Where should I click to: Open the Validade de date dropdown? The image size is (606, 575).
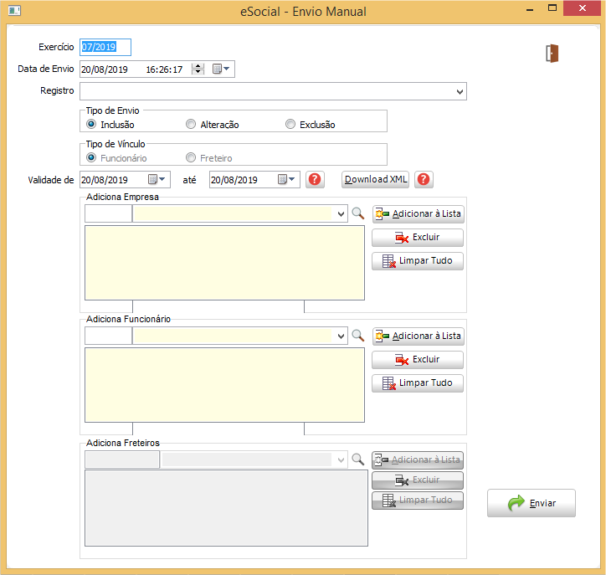[157, 179]
